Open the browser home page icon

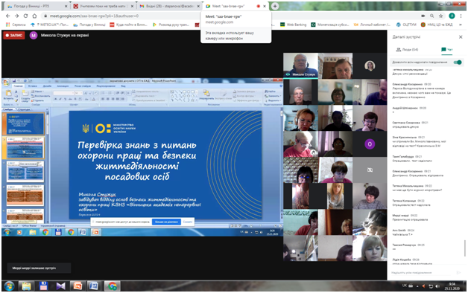tap(34, 16)
